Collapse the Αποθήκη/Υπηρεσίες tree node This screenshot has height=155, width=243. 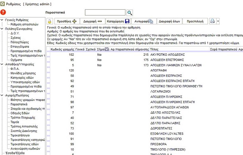tap(2, 64)
